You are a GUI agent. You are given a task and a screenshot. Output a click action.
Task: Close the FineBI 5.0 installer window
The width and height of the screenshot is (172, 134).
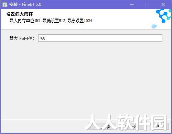(163, 4)
